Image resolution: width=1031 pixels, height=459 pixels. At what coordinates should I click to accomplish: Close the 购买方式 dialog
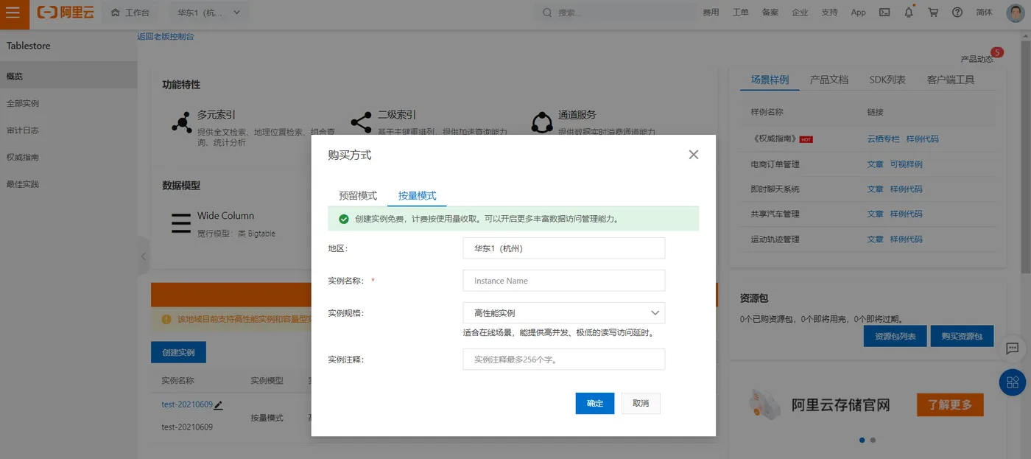[x=693, y=155]
